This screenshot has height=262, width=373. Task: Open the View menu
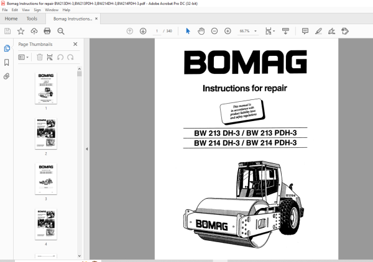pyautogui.click(x=25, y=10)
